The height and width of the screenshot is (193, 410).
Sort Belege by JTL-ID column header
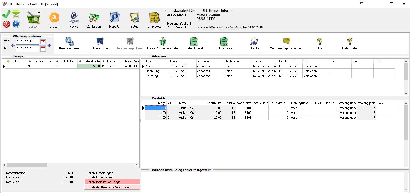pos(16,61)
